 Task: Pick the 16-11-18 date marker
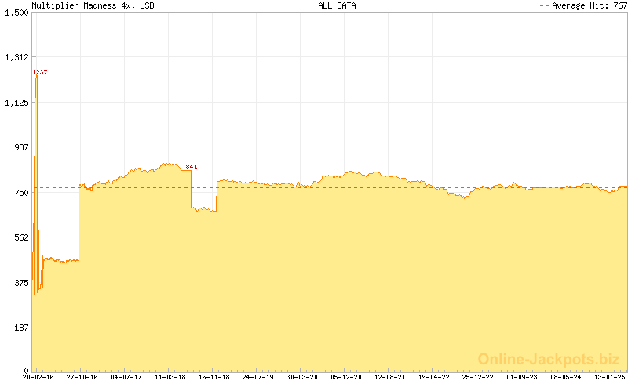pos(214,377)
